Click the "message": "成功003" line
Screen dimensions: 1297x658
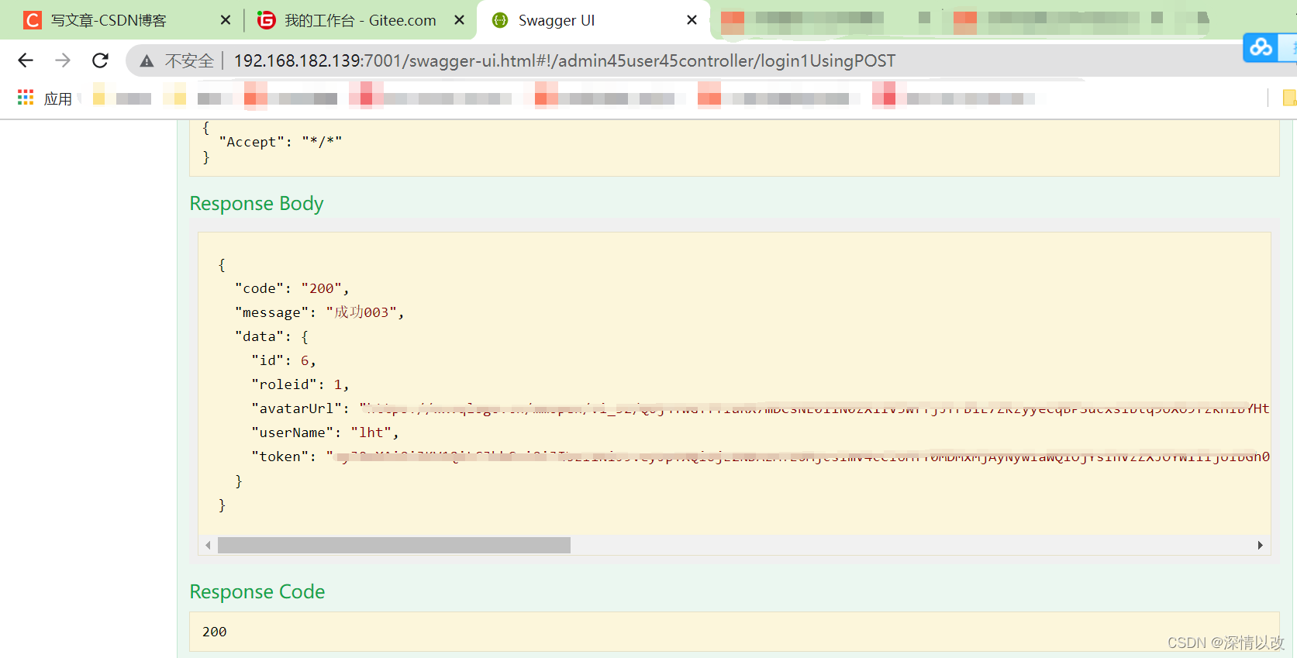(x=319, y=312)
